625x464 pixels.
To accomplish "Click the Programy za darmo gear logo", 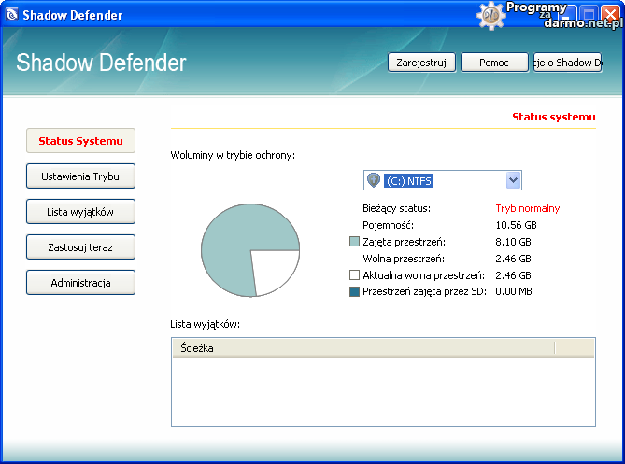I will point(490,16).
